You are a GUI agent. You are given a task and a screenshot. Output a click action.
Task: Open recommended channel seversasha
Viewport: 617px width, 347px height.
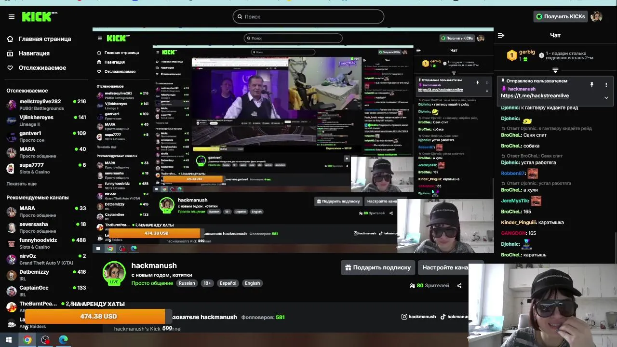pos(46,227)
